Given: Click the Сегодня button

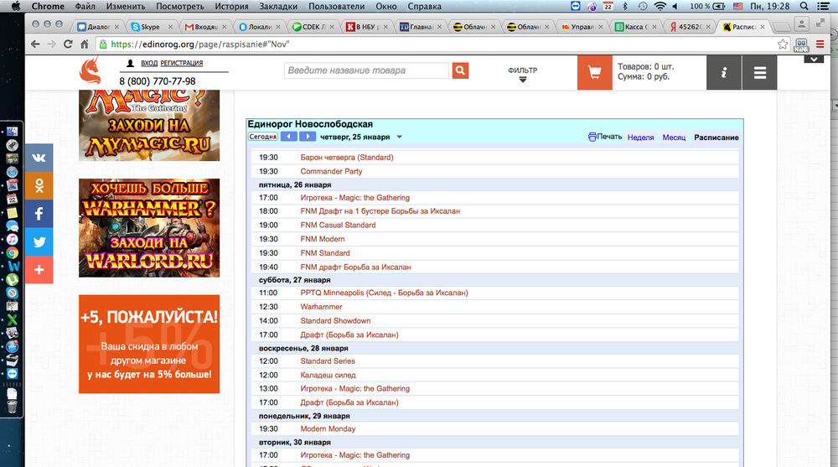Looking at the screenshot, I should pyautogui.click(x=263, y=137).
